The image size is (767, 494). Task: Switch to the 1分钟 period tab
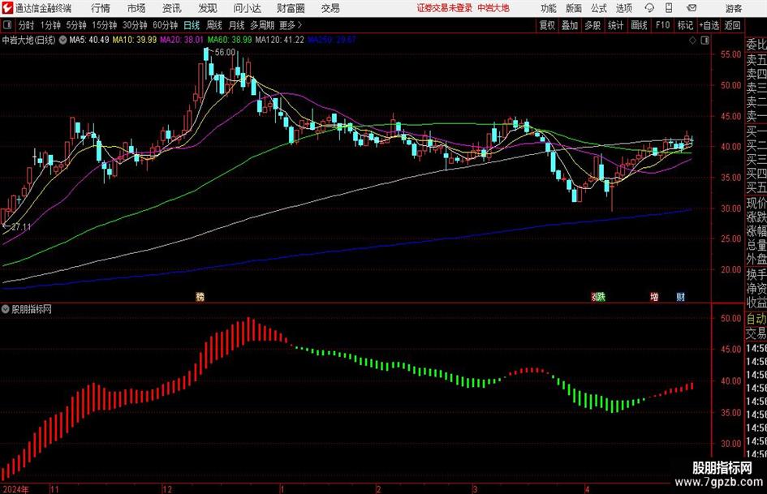(x=50, y=25)
